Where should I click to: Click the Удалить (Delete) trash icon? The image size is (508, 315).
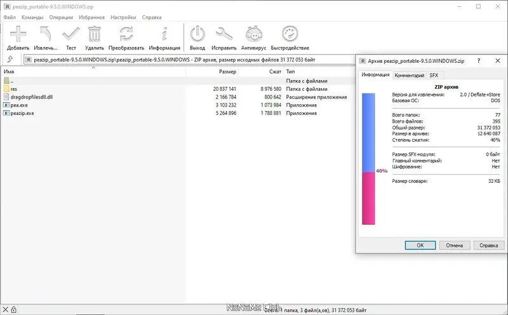[94, 34]
